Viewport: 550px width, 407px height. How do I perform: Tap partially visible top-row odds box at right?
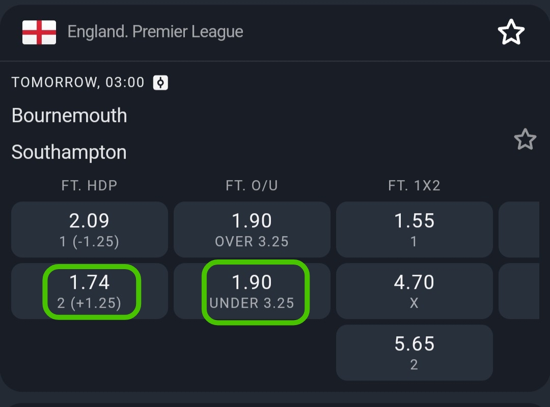tap(519, 229)
